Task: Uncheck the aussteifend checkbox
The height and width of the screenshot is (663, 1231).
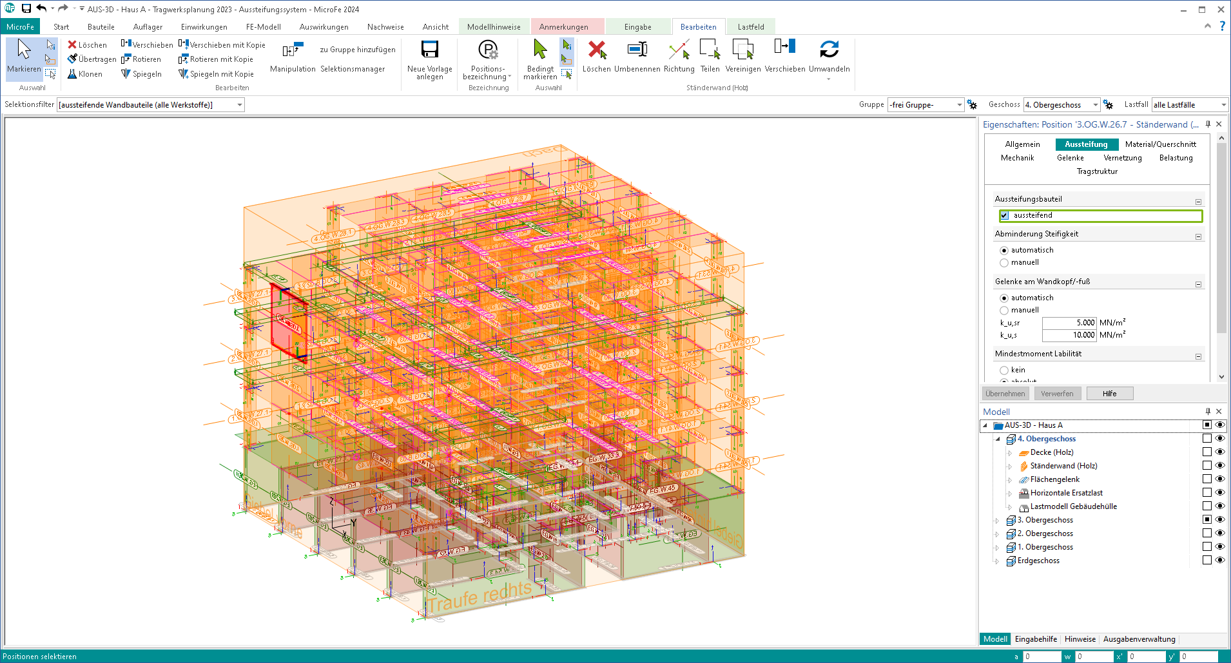Action: point(1004,216)
